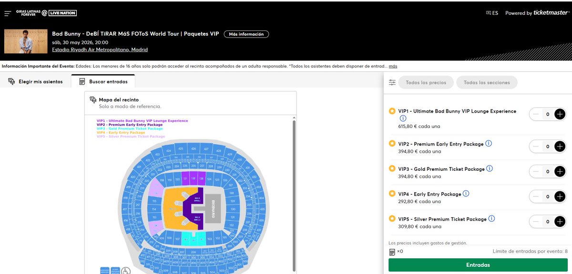Expand event info with the "más" link
This screenshot has height=274, width=572.
tap(393, 66)
